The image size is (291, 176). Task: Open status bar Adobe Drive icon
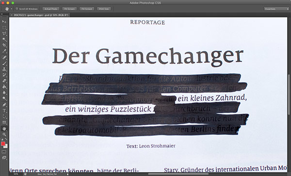[x=25, y=174]
